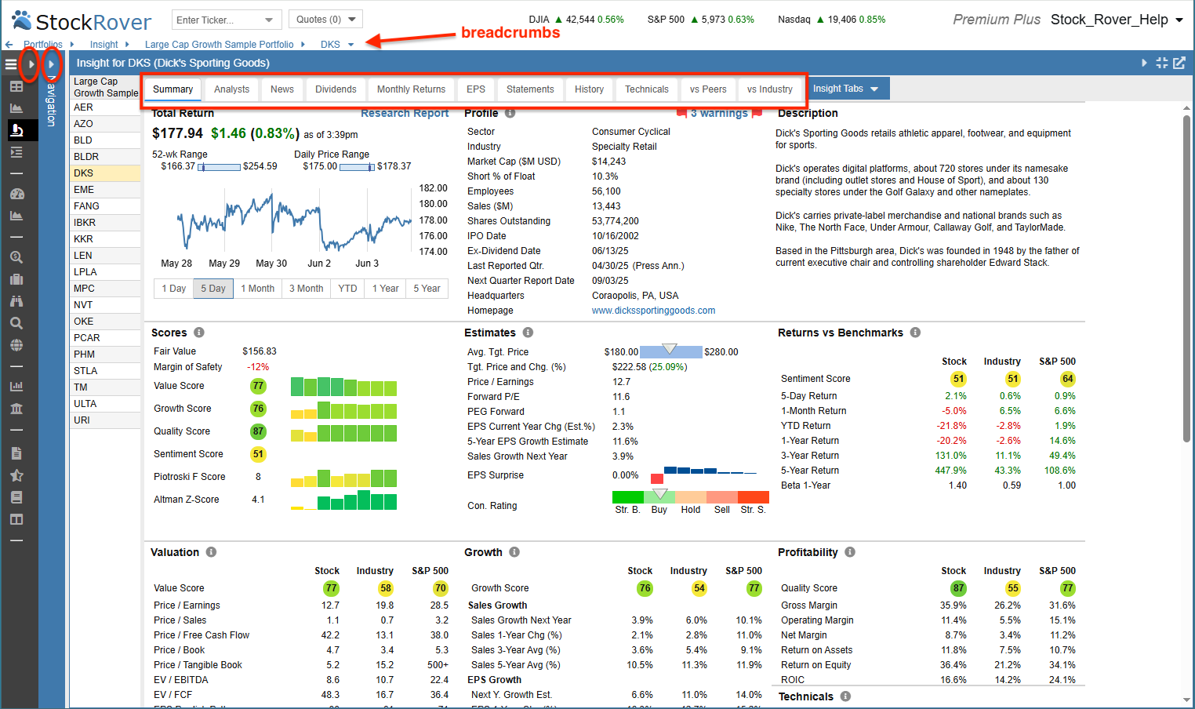Switch to the Analysts tab
1195x709 pixels.
232,89
